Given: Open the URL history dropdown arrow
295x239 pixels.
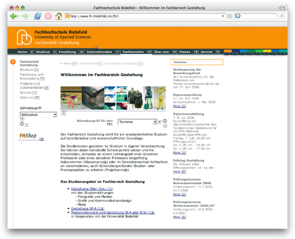Looking at the screenshot, I should tap(223, 16).
